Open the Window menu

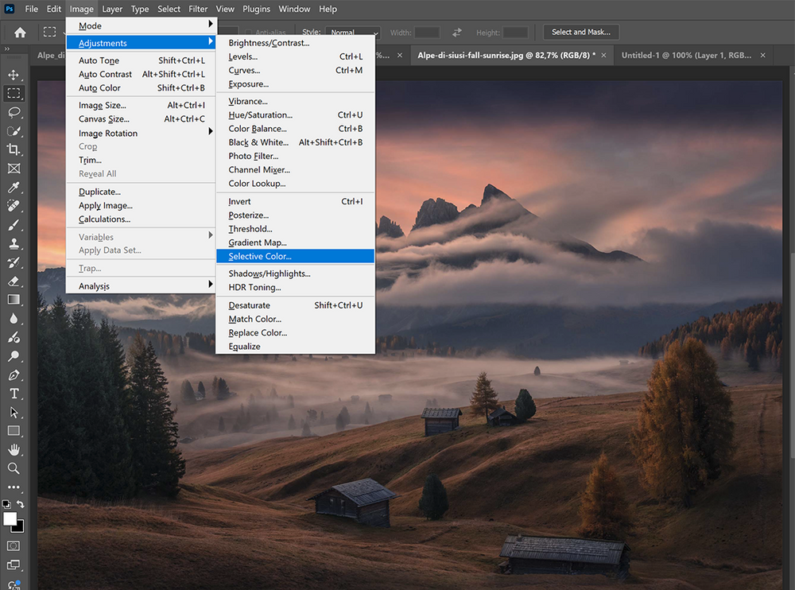point(294,9)
